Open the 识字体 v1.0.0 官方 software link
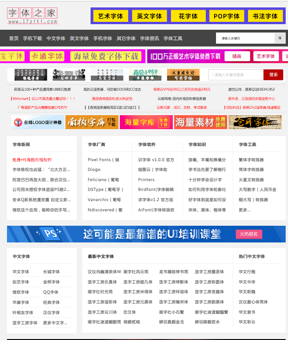 pyautogui.click(x=156, y=160)
